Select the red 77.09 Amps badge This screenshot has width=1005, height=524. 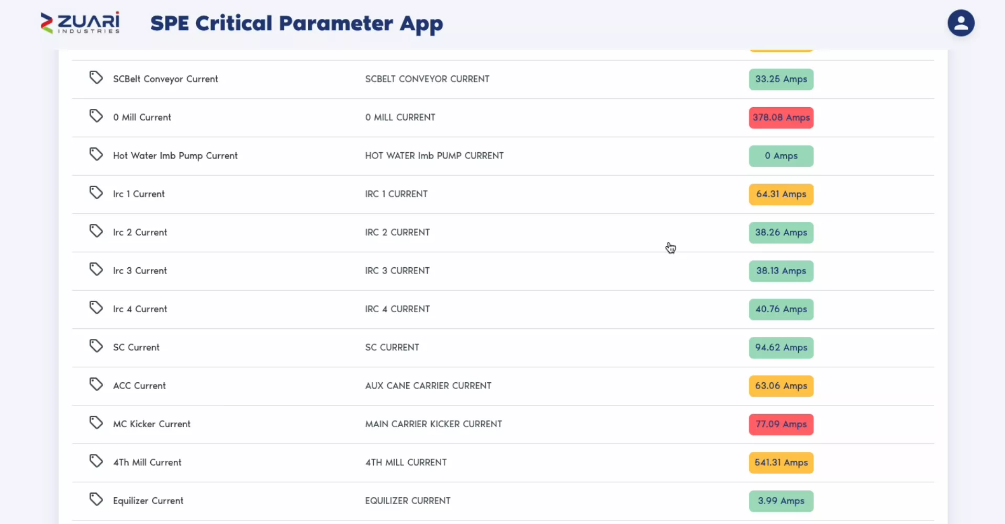point(781,424)
